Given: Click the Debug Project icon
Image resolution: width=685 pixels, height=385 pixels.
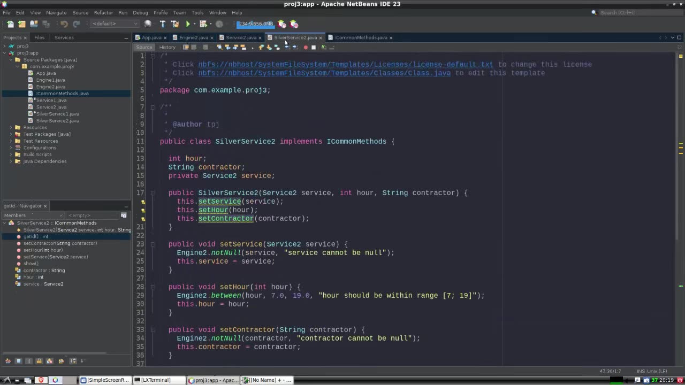Looking at the screenshot, I should pos(203,24).
